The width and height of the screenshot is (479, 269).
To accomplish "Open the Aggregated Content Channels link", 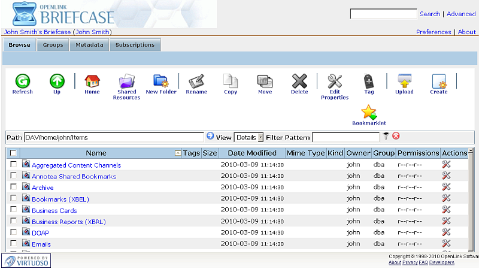I will (76, 165).
